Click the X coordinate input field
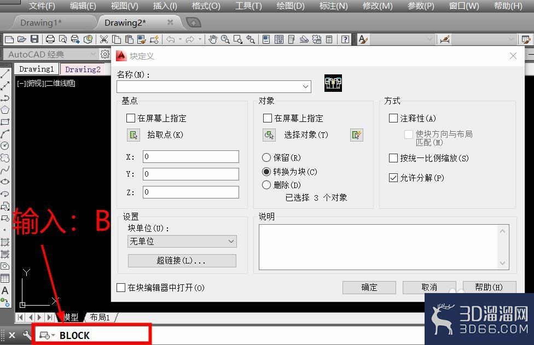This screenshot has width=534, height=345. click(191, 156)
